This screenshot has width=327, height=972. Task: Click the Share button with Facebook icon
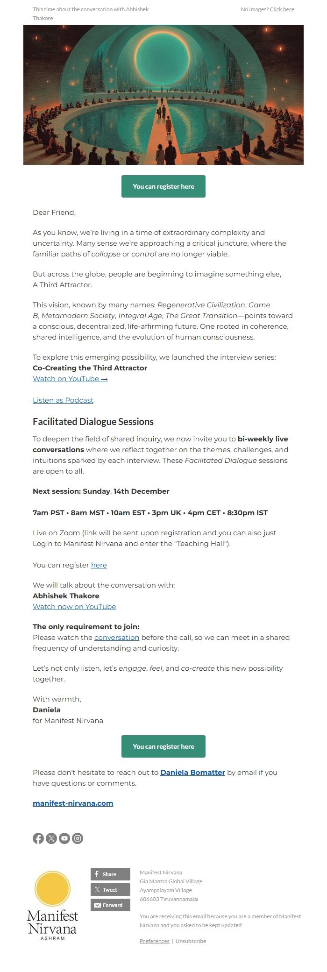(110, 874)
